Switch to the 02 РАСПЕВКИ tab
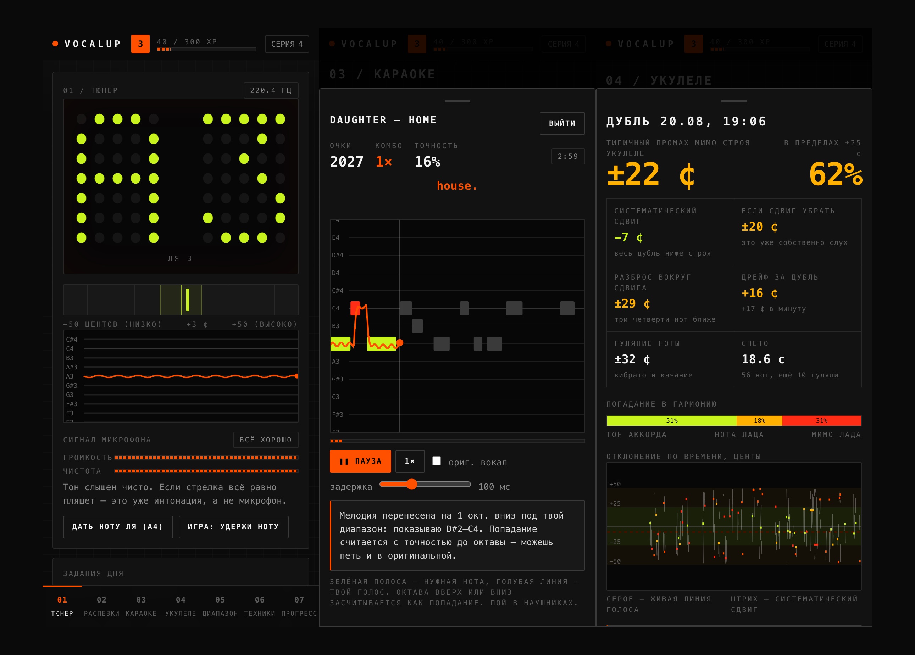915x655 pixels. tap(102, 606)
